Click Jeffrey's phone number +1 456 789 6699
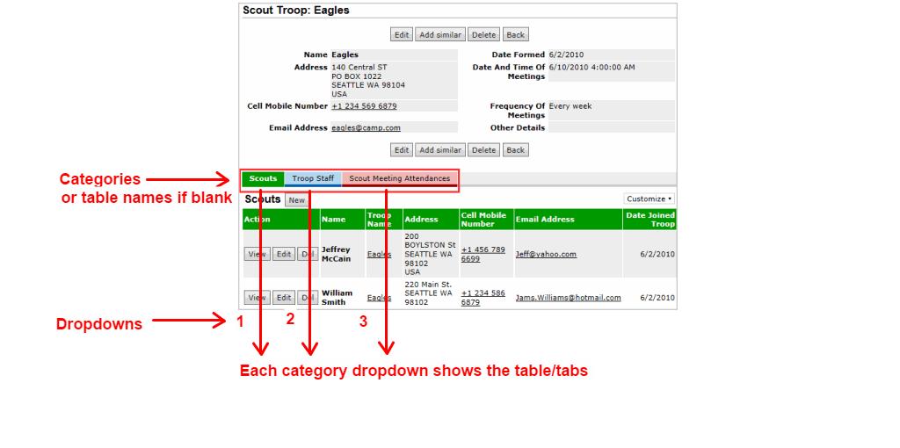900x448 pixels. coord(483,254)
